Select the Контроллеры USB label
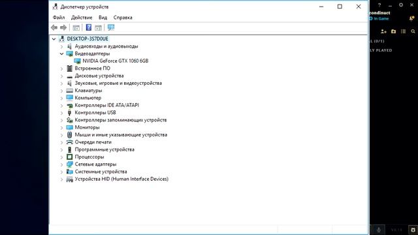Viewport: 418px width, 235px height. (95, 113)
